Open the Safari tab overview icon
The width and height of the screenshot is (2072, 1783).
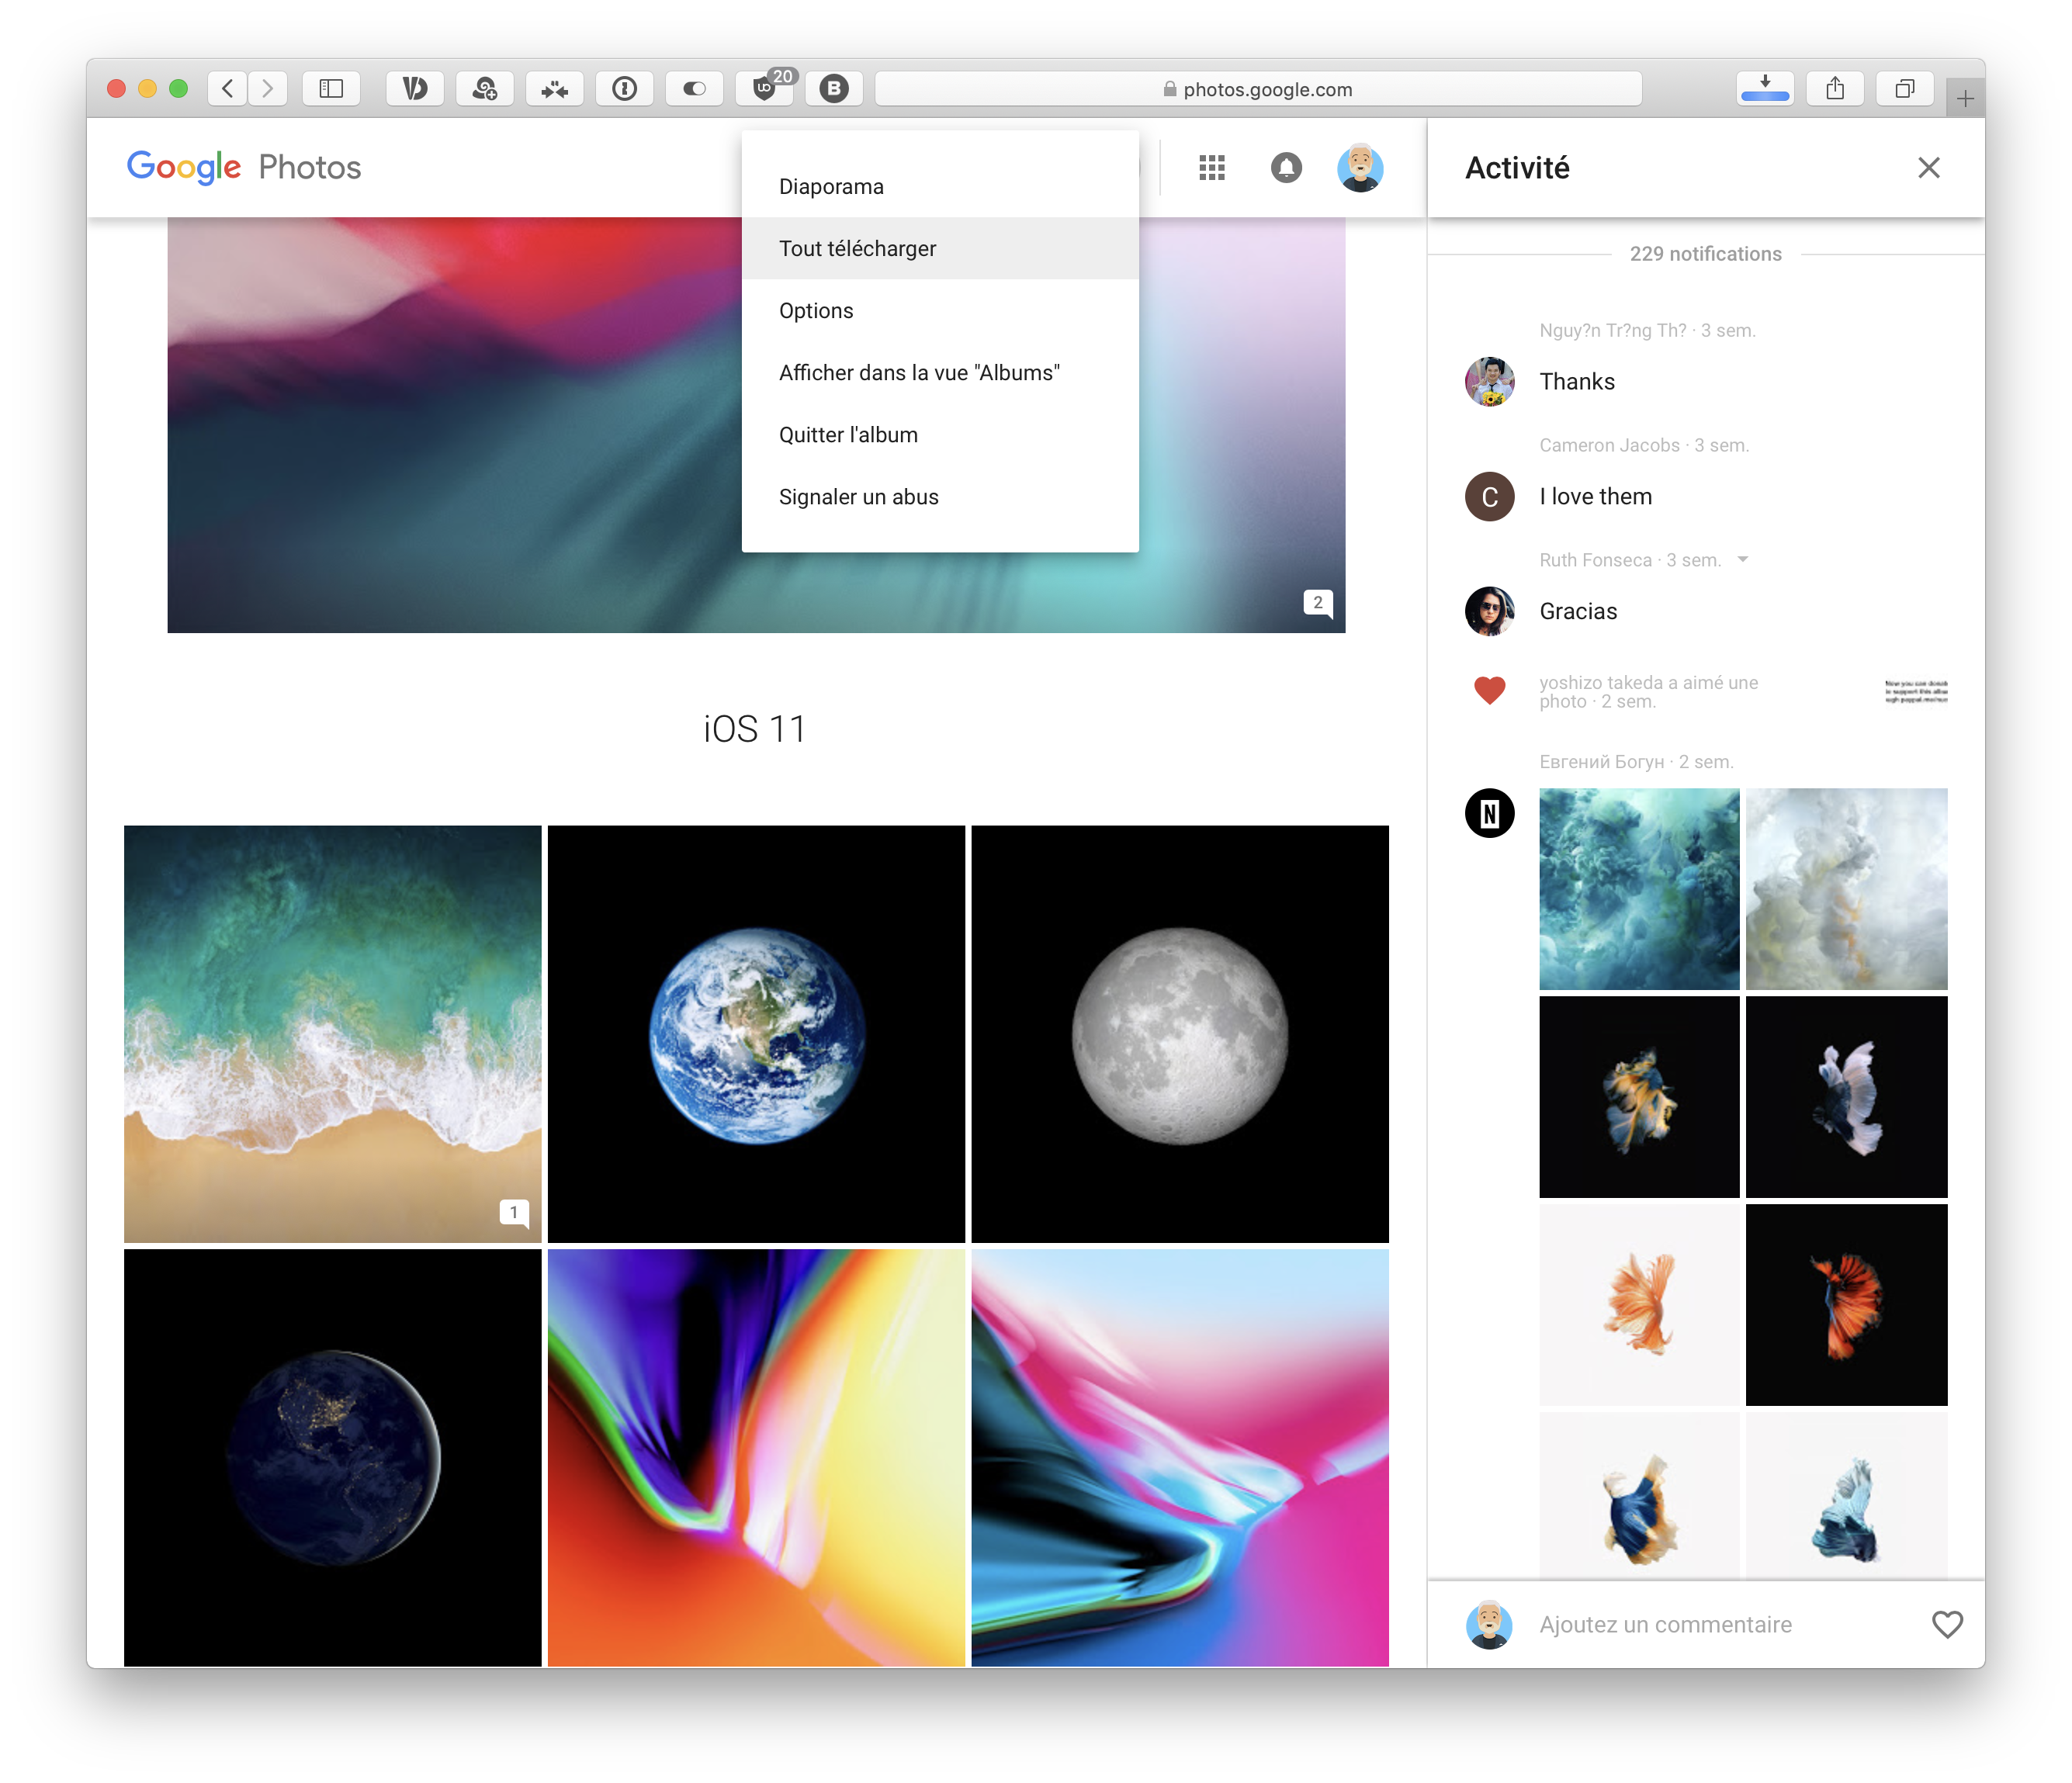tap(1905, 89)
